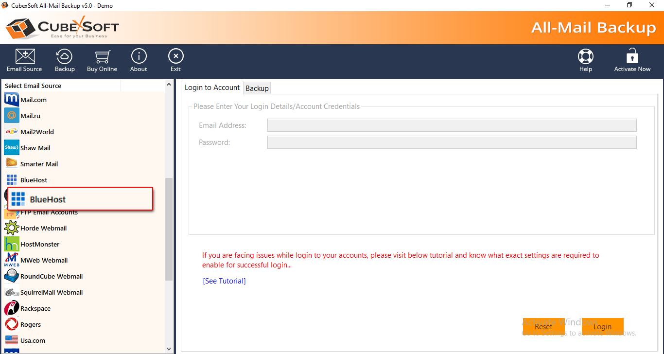Click the source list scroll-down arrow
This screenshot has height=354, width=664.
tap(169, 349)
